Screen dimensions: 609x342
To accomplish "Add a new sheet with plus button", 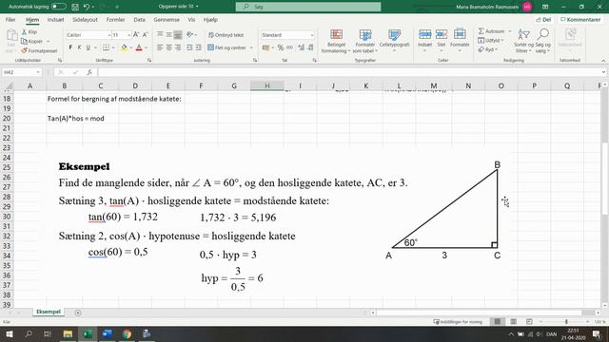I will click(x=78, y=313).
